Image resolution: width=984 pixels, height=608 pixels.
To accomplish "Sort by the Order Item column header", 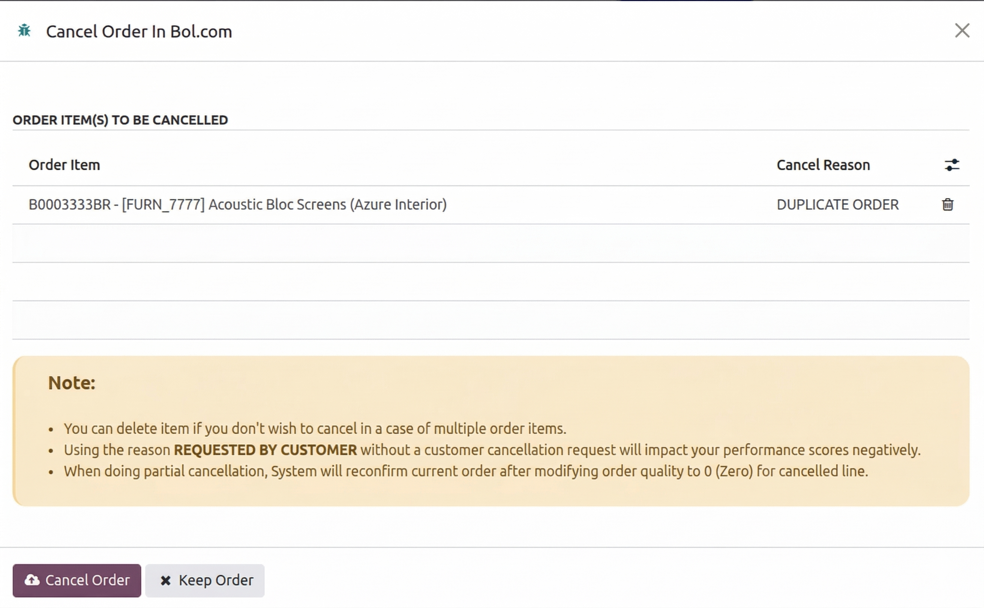I will tap(64, 165).
